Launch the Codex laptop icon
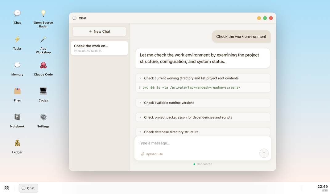Screen dimensions: 330x194 43,91
